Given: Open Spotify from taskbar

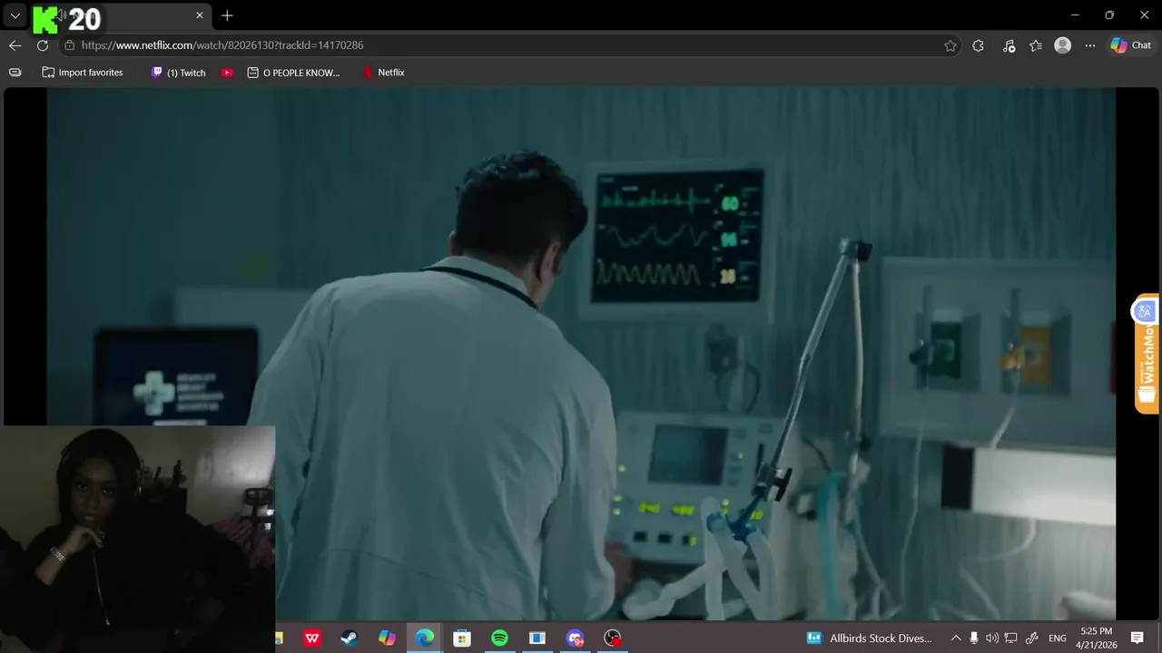Looking at the screenshot, I should [x=499, y=638].
